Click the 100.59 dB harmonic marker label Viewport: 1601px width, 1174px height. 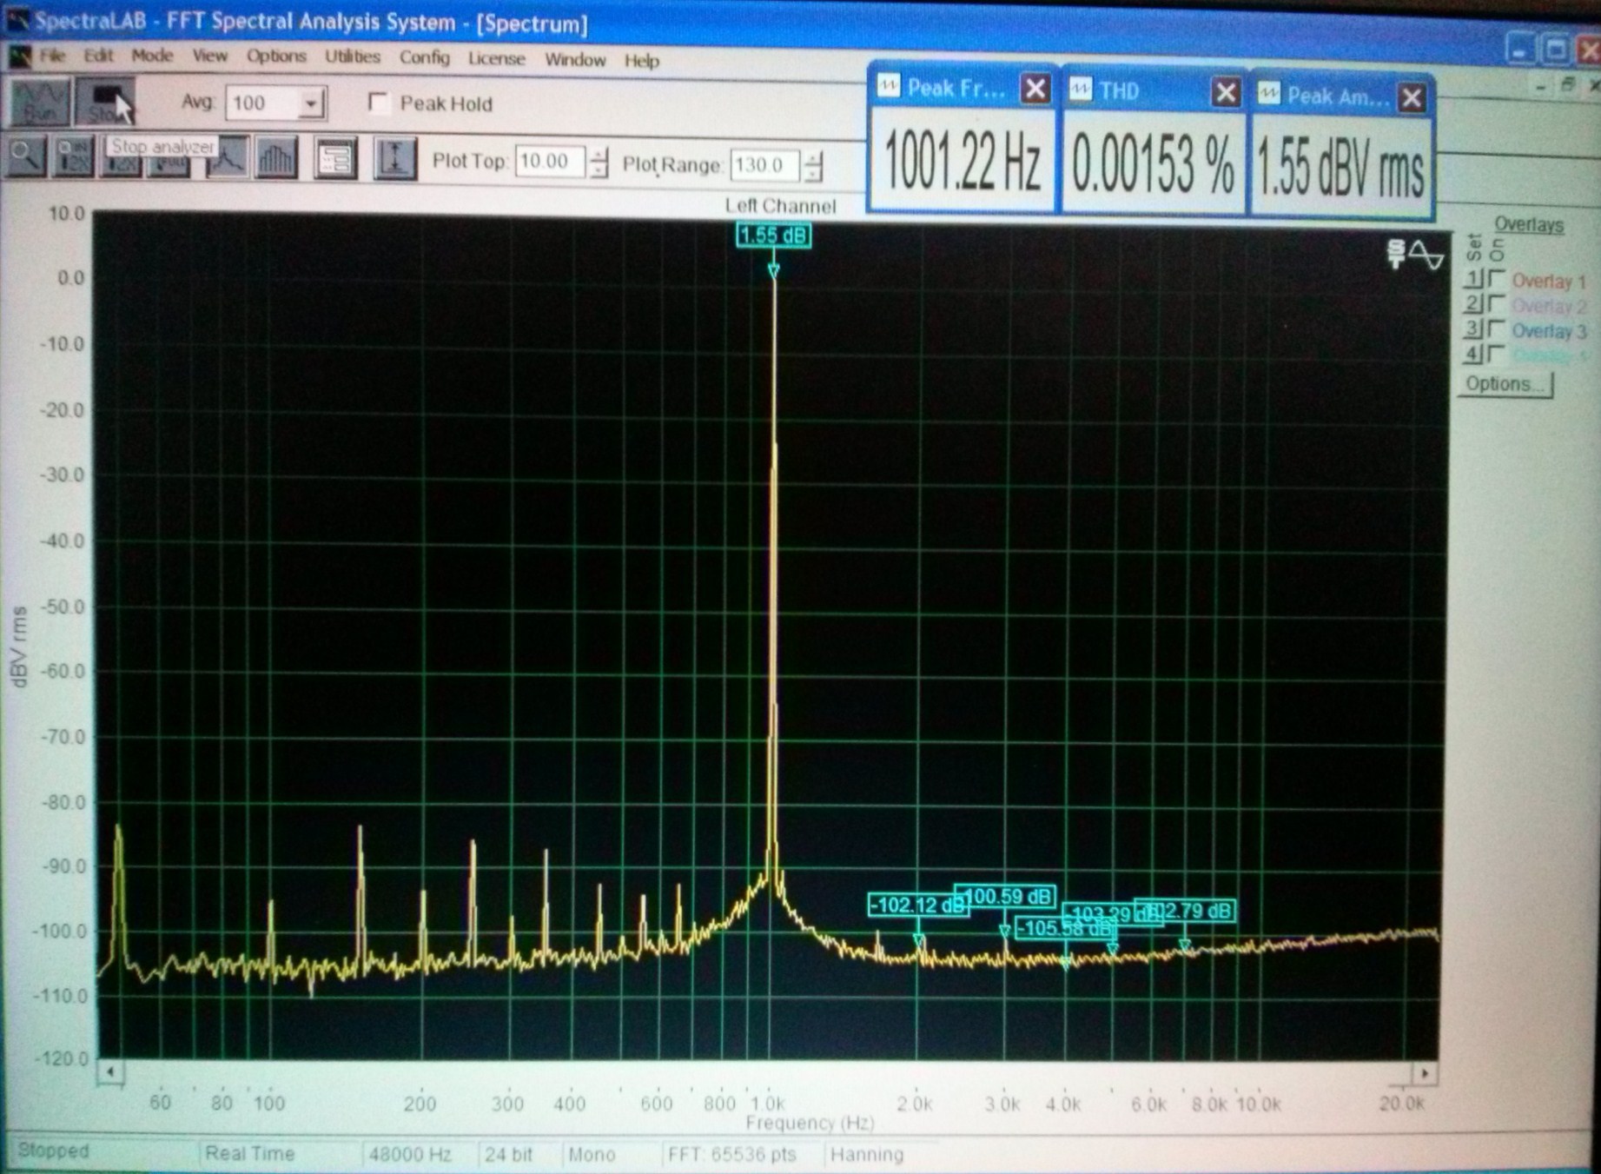(x=1005, y=897)
